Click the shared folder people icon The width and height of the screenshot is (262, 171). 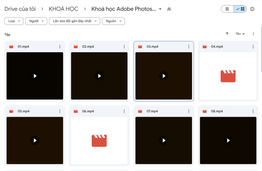[169, 9]
